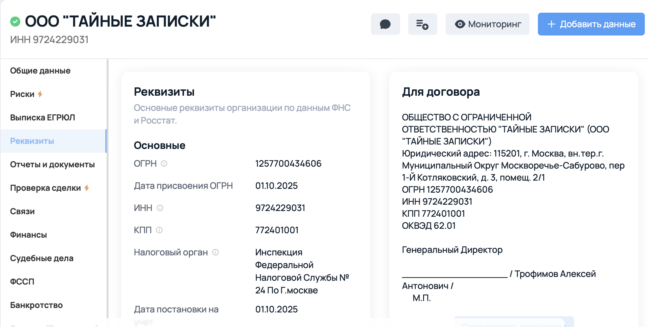Click info icon beside Налоговый орган
The height and width of the screenshot is (327, 648).
215,252
